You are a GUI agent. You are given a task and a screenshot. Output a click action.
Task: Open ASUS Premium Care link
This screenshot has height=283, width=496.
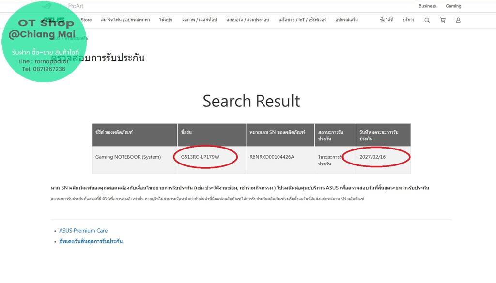coord(83,231)
